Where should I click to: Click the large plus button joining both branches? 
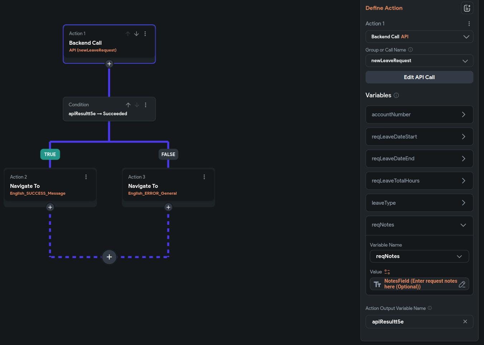(x=109, y=257)
